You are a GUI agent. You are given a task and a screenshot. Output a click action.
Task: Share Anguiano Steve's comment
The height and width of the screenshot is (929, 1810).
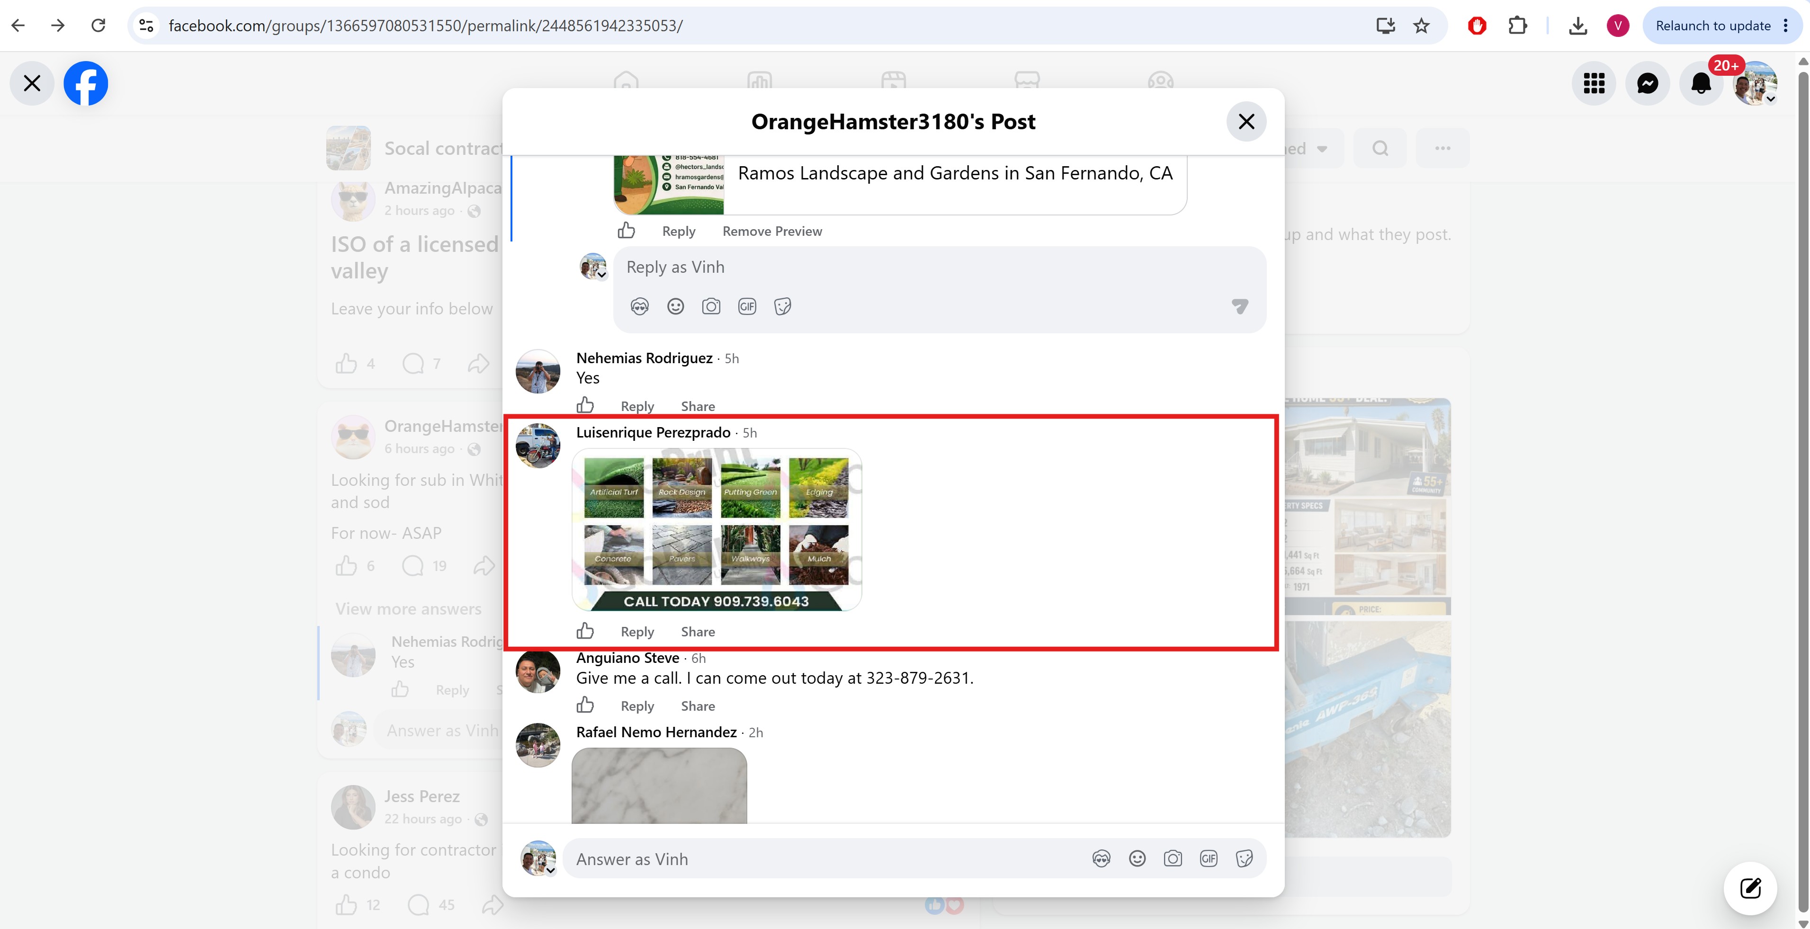tap(698, 706)
